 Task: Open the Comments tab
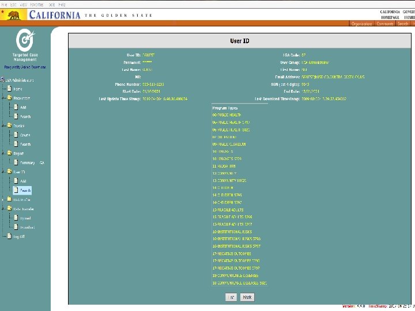coord(384,24)
